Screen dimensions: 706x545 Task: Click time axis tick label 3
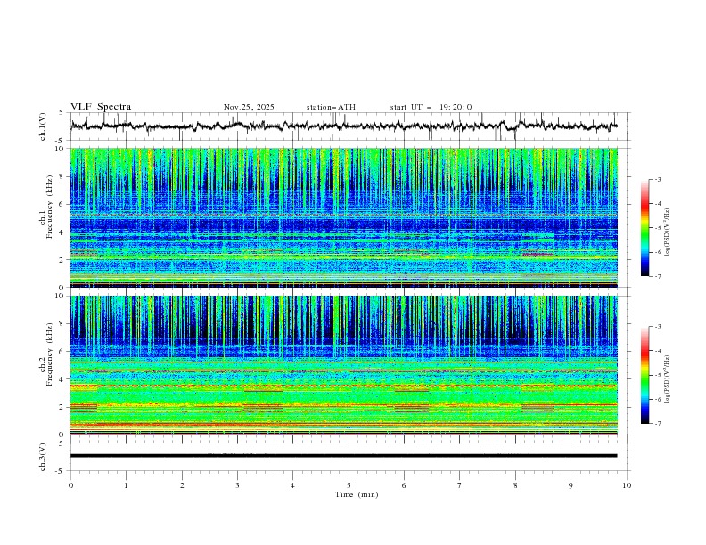[x=237, y=485]
